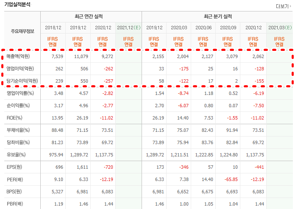The width and height of the screenshot is (295, 209).
Task: Select the 1.04 PBR value
Action: pos(233,204)
